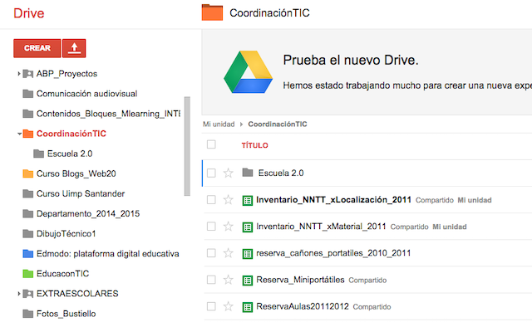Select CoordinaciónTIC in the sidebar tree
532x322 pixels.
point(71,134)
